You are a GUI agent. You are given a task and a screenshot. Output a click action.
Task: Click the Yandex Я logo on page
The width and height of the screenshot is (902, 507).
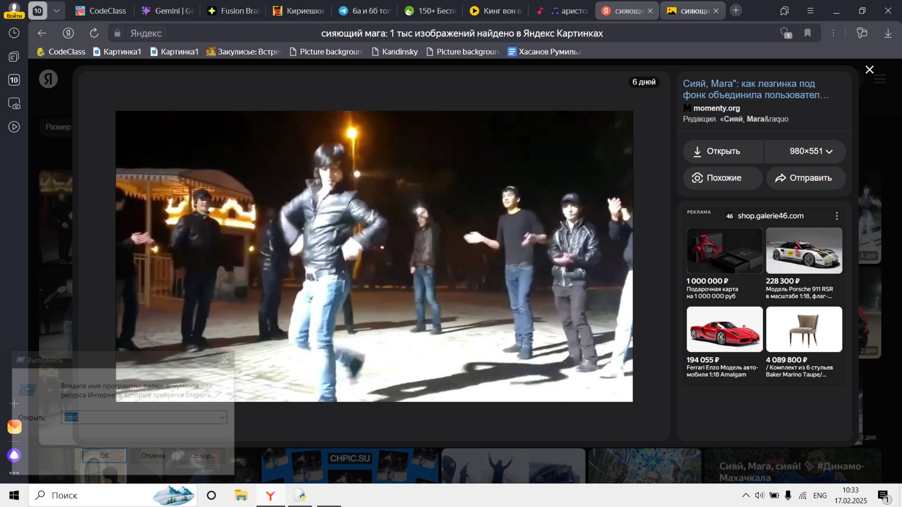pyautogui.click(x=48, y=79)
